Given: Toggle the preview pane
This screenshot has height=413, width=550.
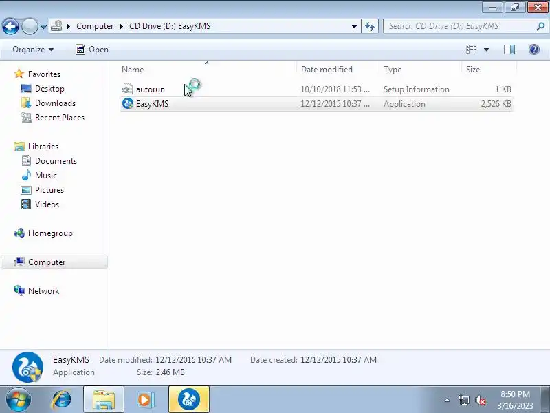Looking at the screenshot, I should click(509, 50).
